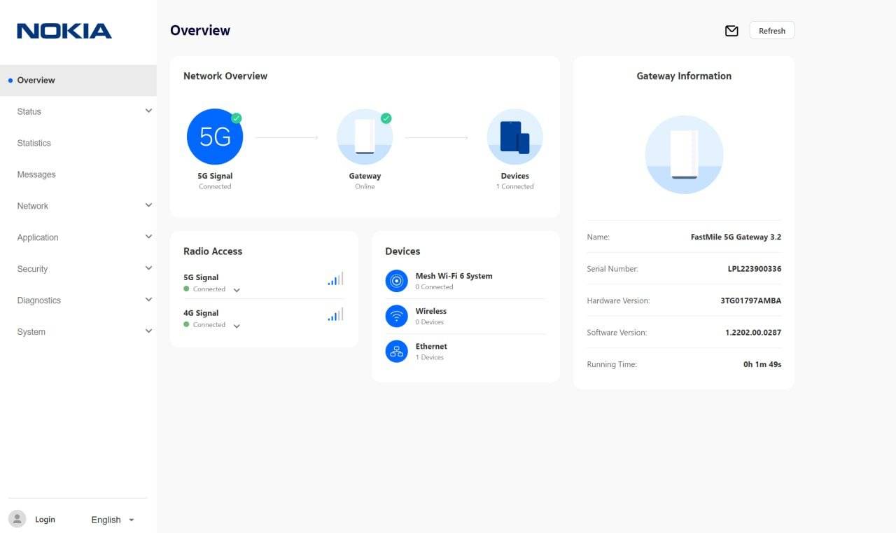Go to Messages in the sidebar

pos(36,174)
